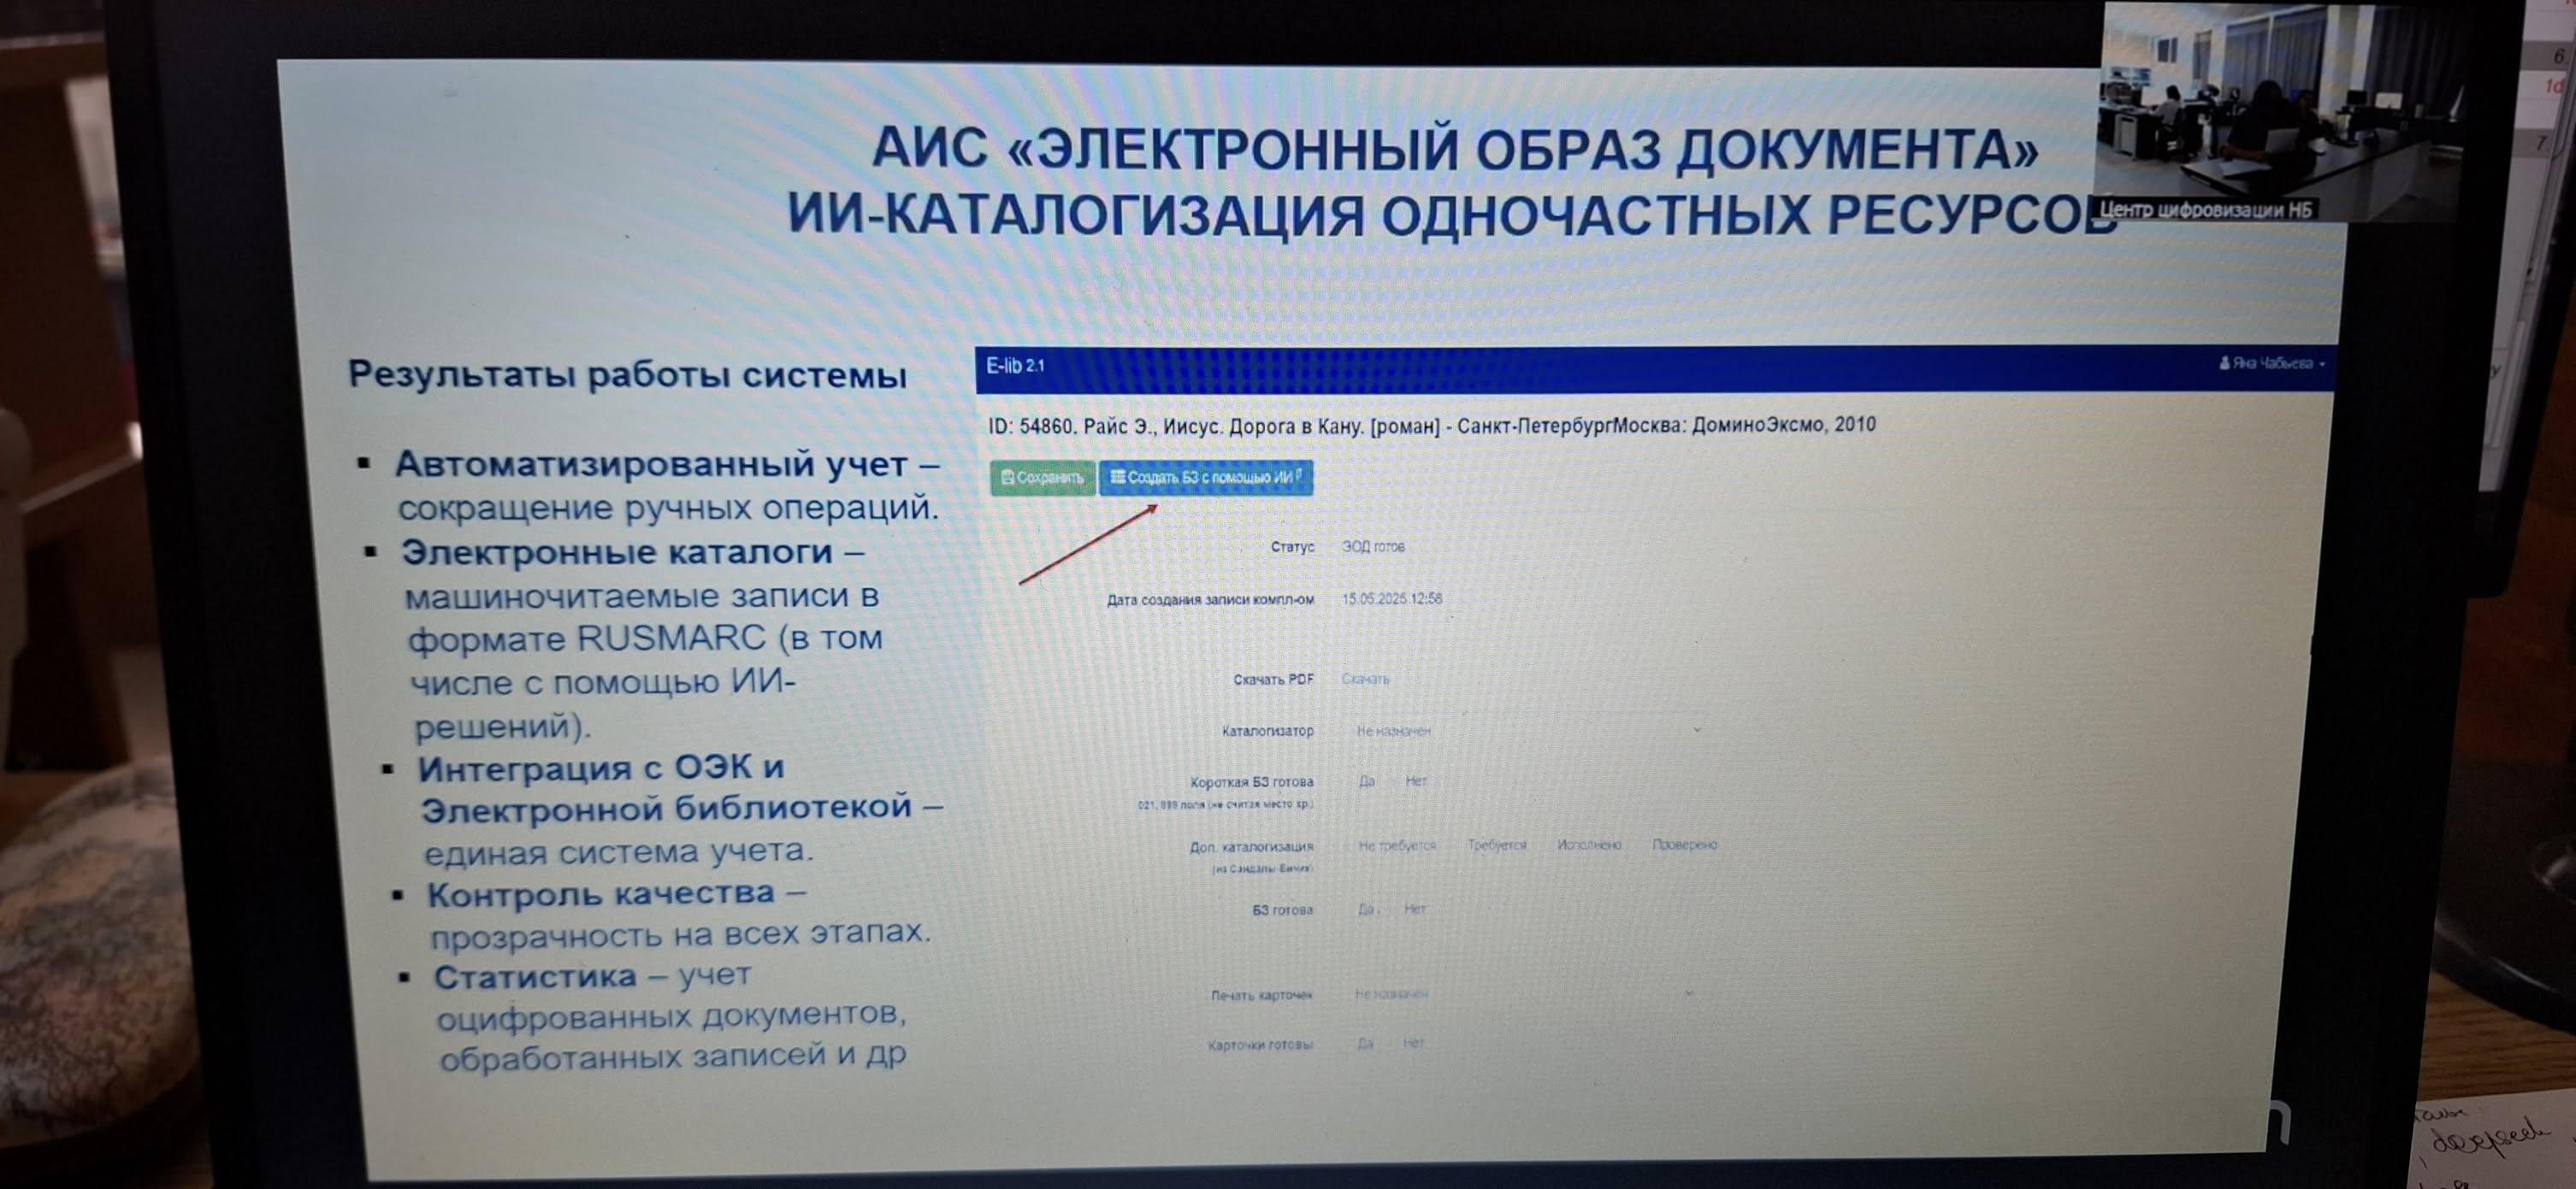
Task: Click the user icon beside Яна Чабиева
Action: click(2224, 363)
